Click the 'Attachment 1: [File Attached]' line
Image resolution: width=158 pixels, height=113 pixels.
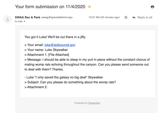(x=47, y=55)
